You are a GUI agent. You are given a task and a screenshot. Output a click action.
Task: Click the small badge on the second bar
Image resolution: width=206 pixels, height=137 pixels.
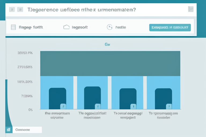pyautogui.click(x=98, y=106)
